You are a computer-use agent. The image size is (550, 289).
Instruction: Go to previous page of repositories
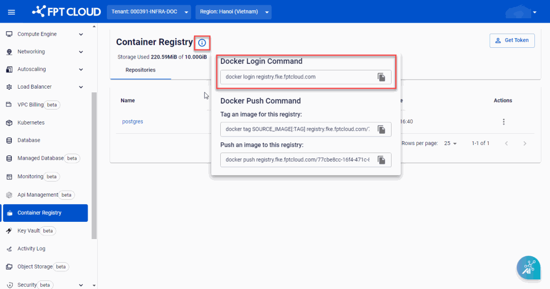(506, 143)
